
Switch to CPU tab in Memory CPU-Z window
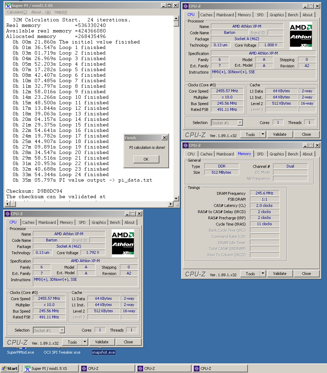(x=191, y=154)
